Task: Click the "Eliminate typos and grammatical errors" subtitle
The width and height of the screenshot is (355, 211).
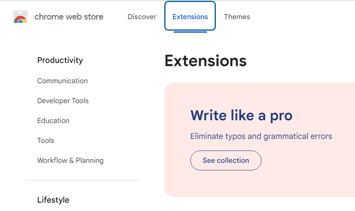Action: pyautogui.click(x=261, y=136)
